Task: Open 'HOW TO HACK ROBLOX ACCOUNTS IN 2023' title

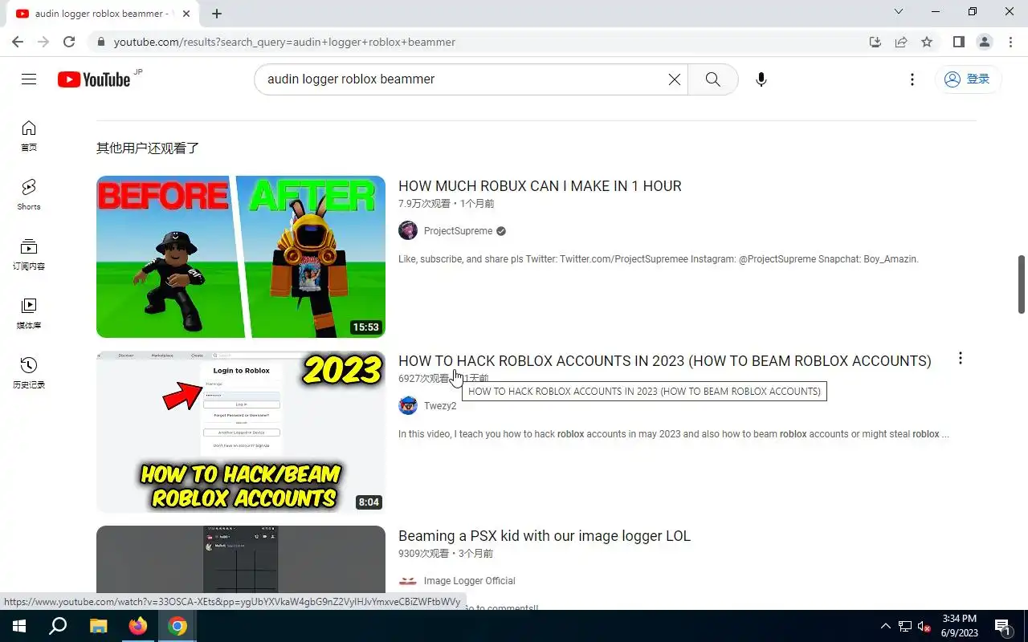Action: coord(664,361)
